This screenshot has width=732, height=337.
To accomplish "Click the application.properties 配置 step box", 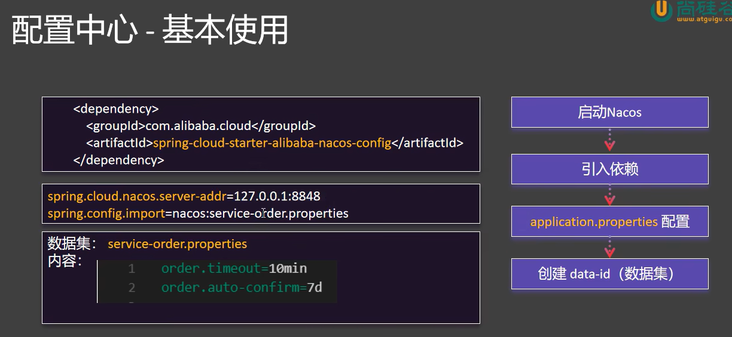I will [609, 221].
